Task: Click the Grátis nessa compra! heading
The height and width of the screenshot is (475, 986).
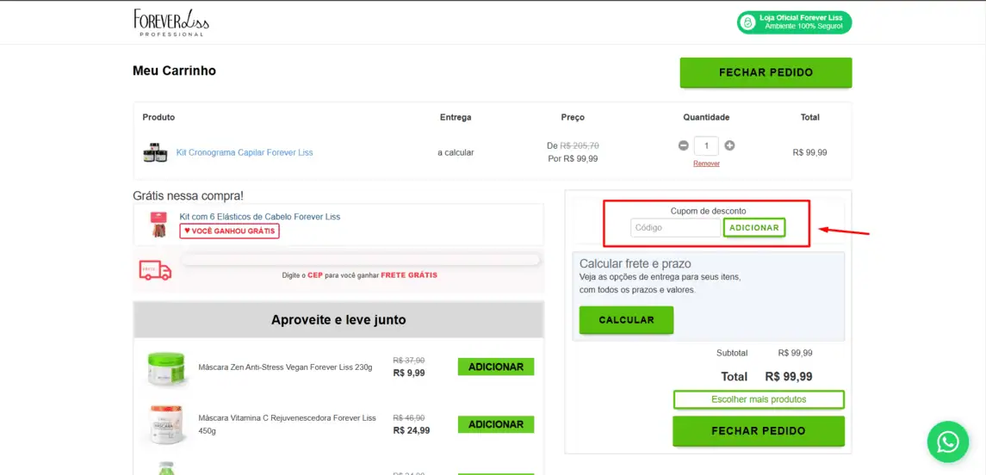Action: coord(188,196)
